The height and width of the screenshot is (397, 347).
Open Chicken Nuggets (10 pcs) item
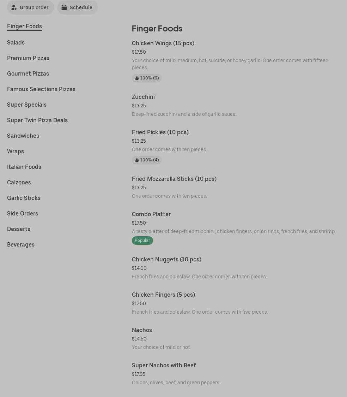166,259
